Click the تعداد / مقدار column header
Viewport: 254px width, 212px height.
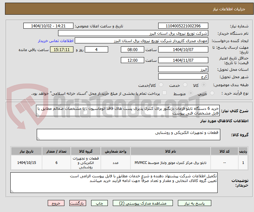click(x=56, y=151)
